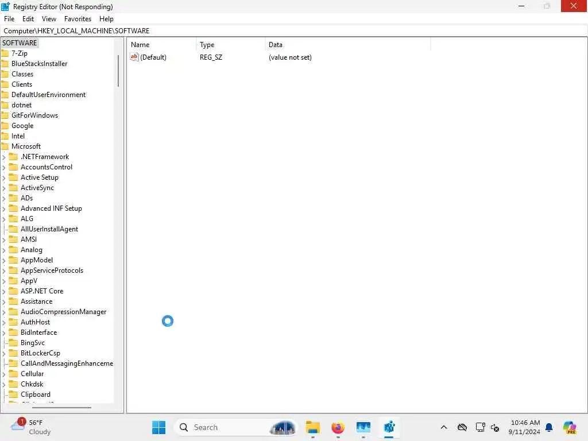Click the tree pane vertical scrollbar

coord(118,71)
